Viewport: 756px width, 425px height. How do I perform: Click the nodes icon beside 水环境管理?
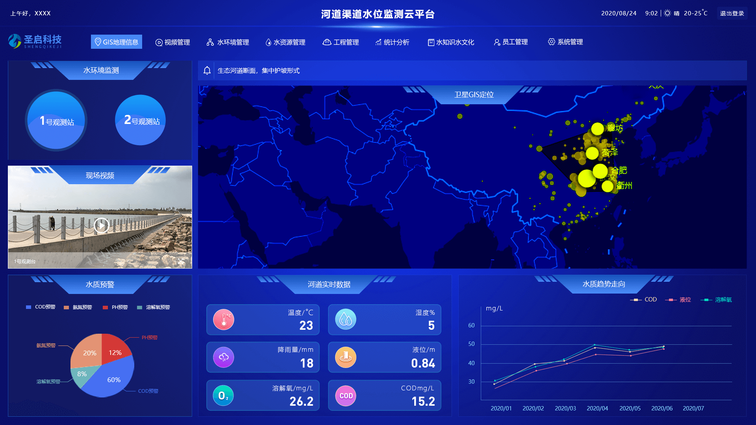[x=210, y=42]
